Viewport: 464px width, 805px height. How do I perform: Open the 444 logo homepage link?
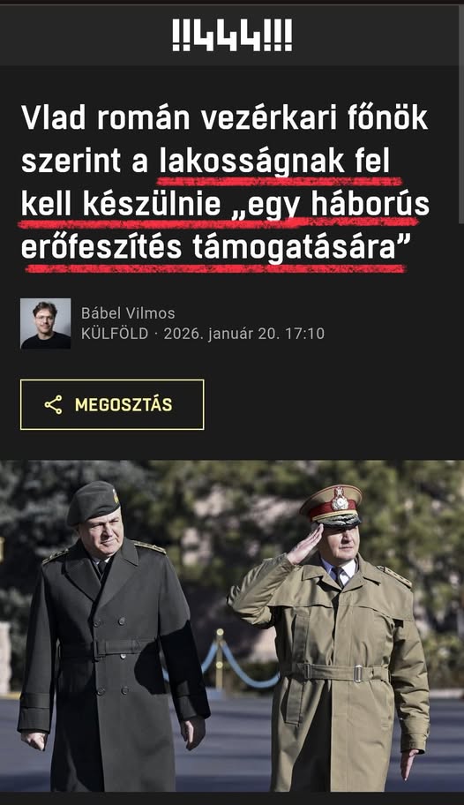click(x=232, y=35)
